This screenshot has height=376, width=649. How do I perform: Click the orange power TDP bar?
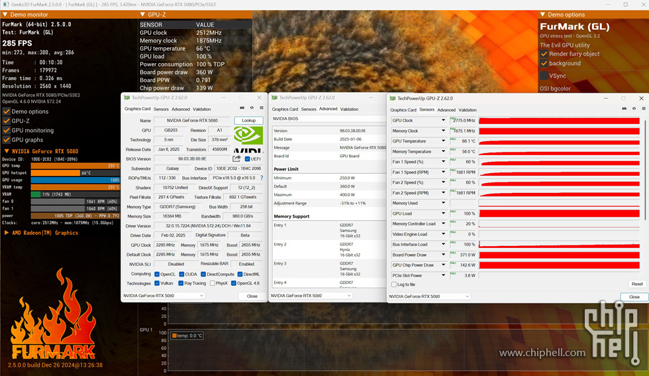(x=75, y=216)
